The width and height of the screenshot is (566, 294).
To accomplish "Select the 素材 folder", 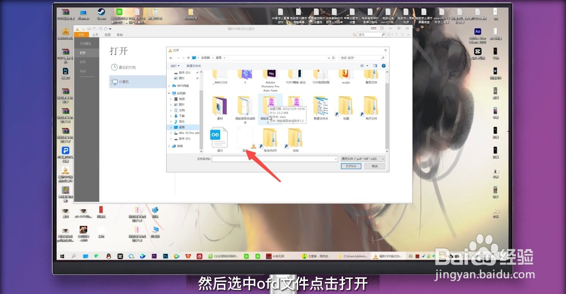I will [220, 108].
